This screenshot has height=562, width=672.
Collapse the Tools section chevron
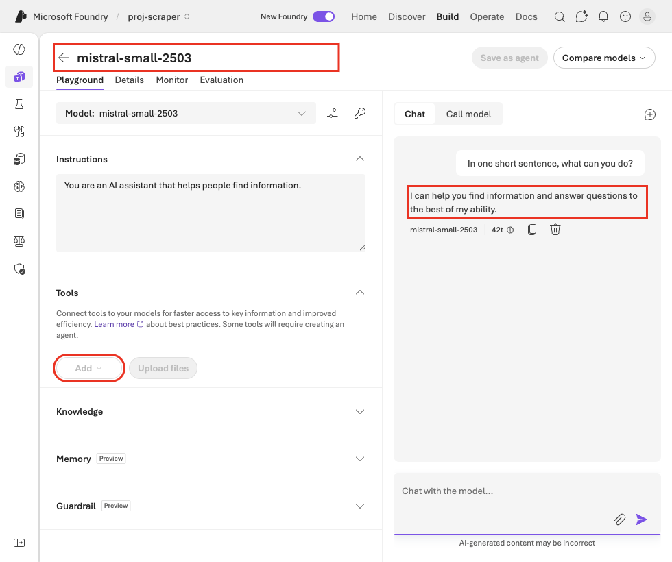click(360, 293)
